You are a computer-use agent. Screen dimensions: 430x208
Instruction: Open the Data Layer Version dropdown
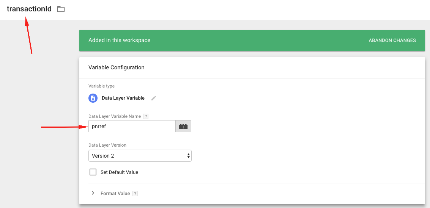pyautogui.click(x=140, y=156)
